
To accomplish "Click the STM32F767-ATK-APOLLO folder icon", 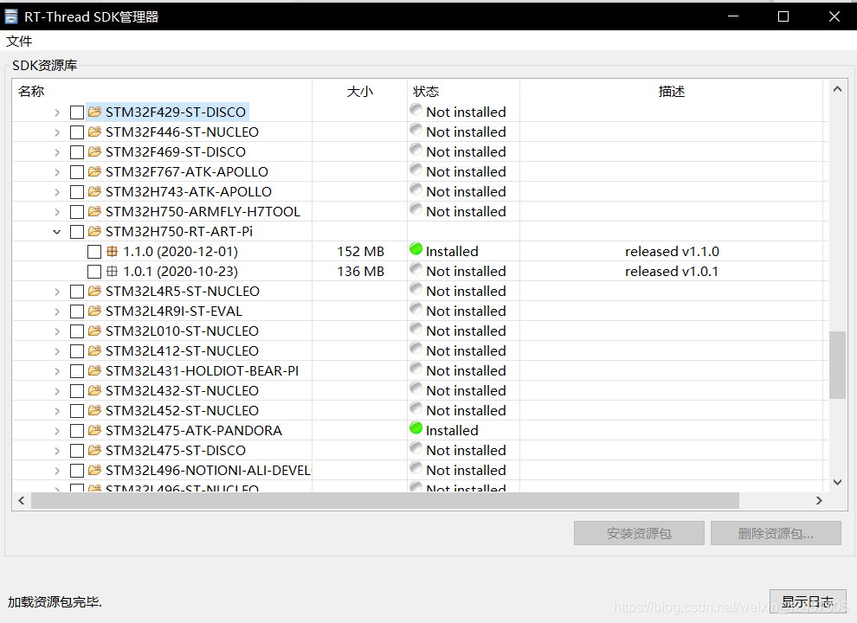I will tap(94, 171).
